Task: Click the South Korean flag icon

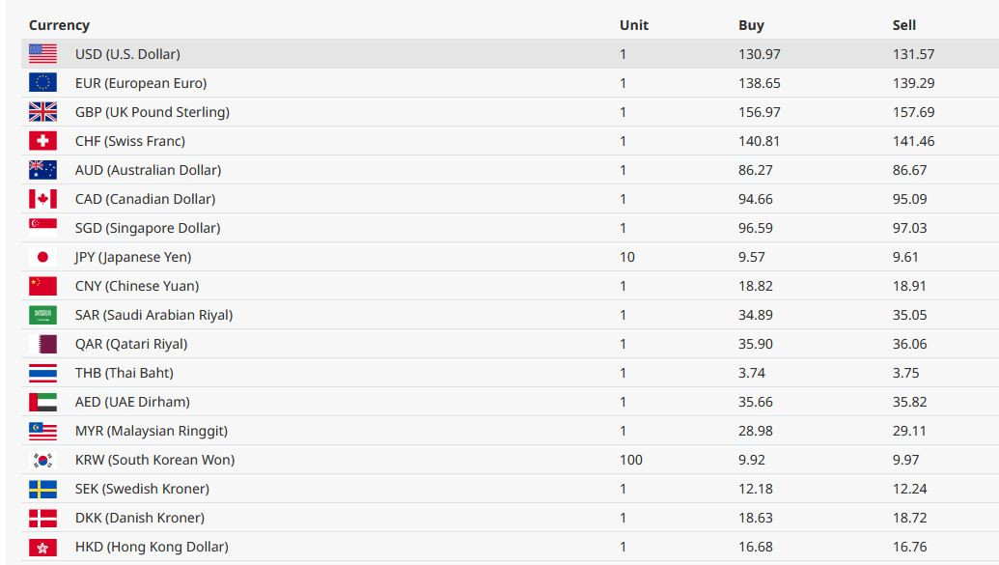Action: coord(42,460)
